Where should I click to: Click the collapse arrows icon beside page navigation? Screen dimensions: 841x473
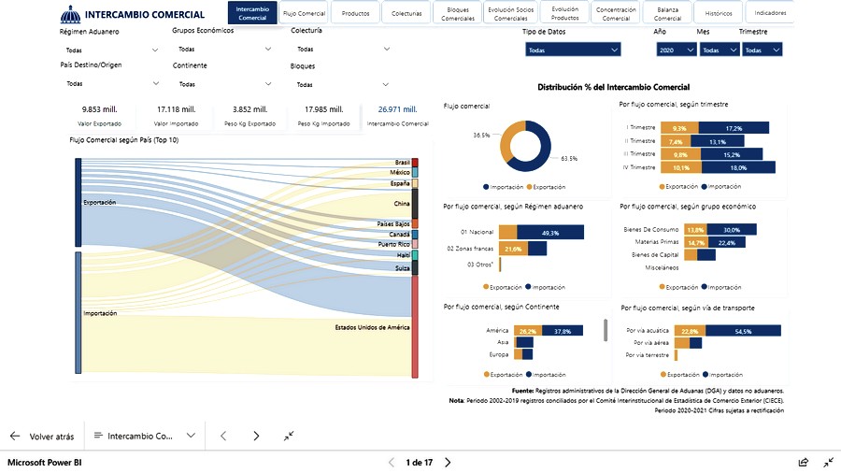tap(289, 436)
